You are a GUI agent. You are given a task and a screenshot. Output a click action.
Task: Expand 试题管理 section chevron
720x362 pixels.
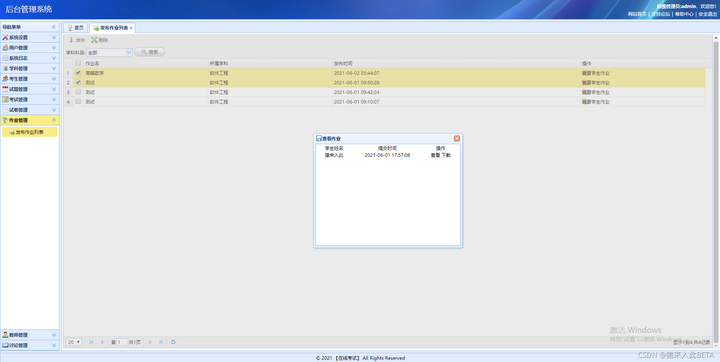point(54,89)
